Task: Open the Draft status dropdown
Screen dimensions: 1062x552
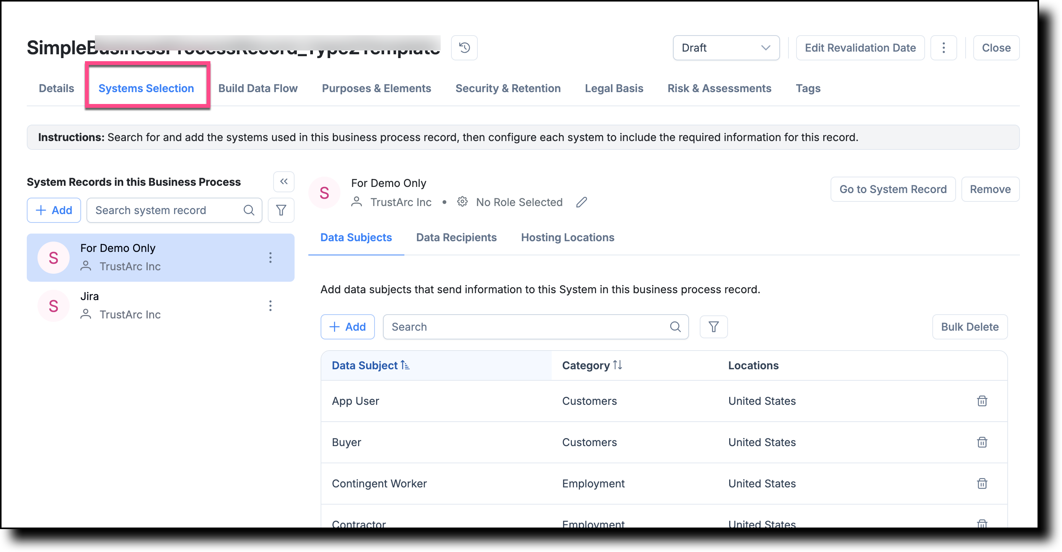Action: 726,48
